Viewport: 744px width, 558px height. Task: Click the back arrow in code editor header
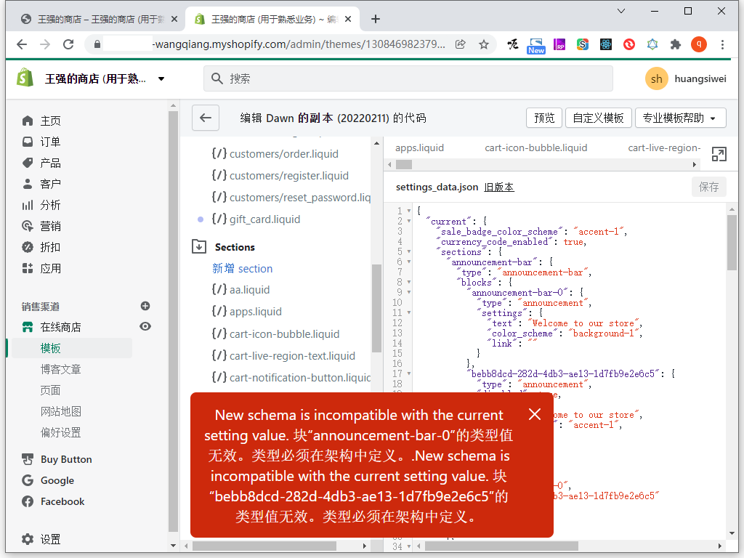click(206, 118)
